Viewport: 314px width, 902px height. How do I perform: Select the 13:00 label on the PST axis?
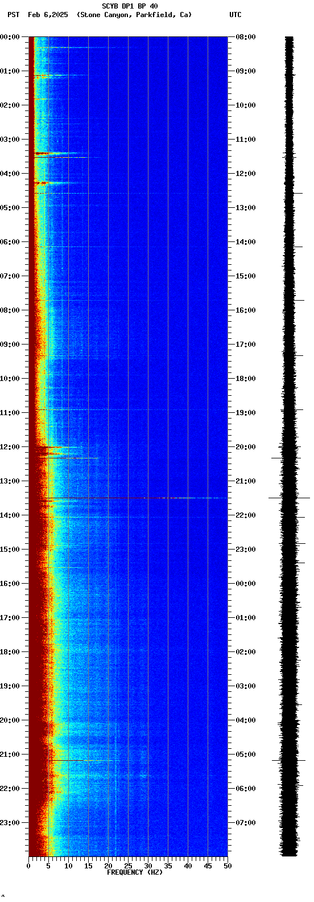pyautogui.click(x=10, y=481)
